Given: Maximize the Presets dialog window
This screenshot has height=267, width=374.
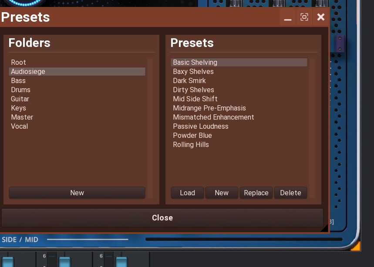Looking at the screenshot, I should 304,17.
